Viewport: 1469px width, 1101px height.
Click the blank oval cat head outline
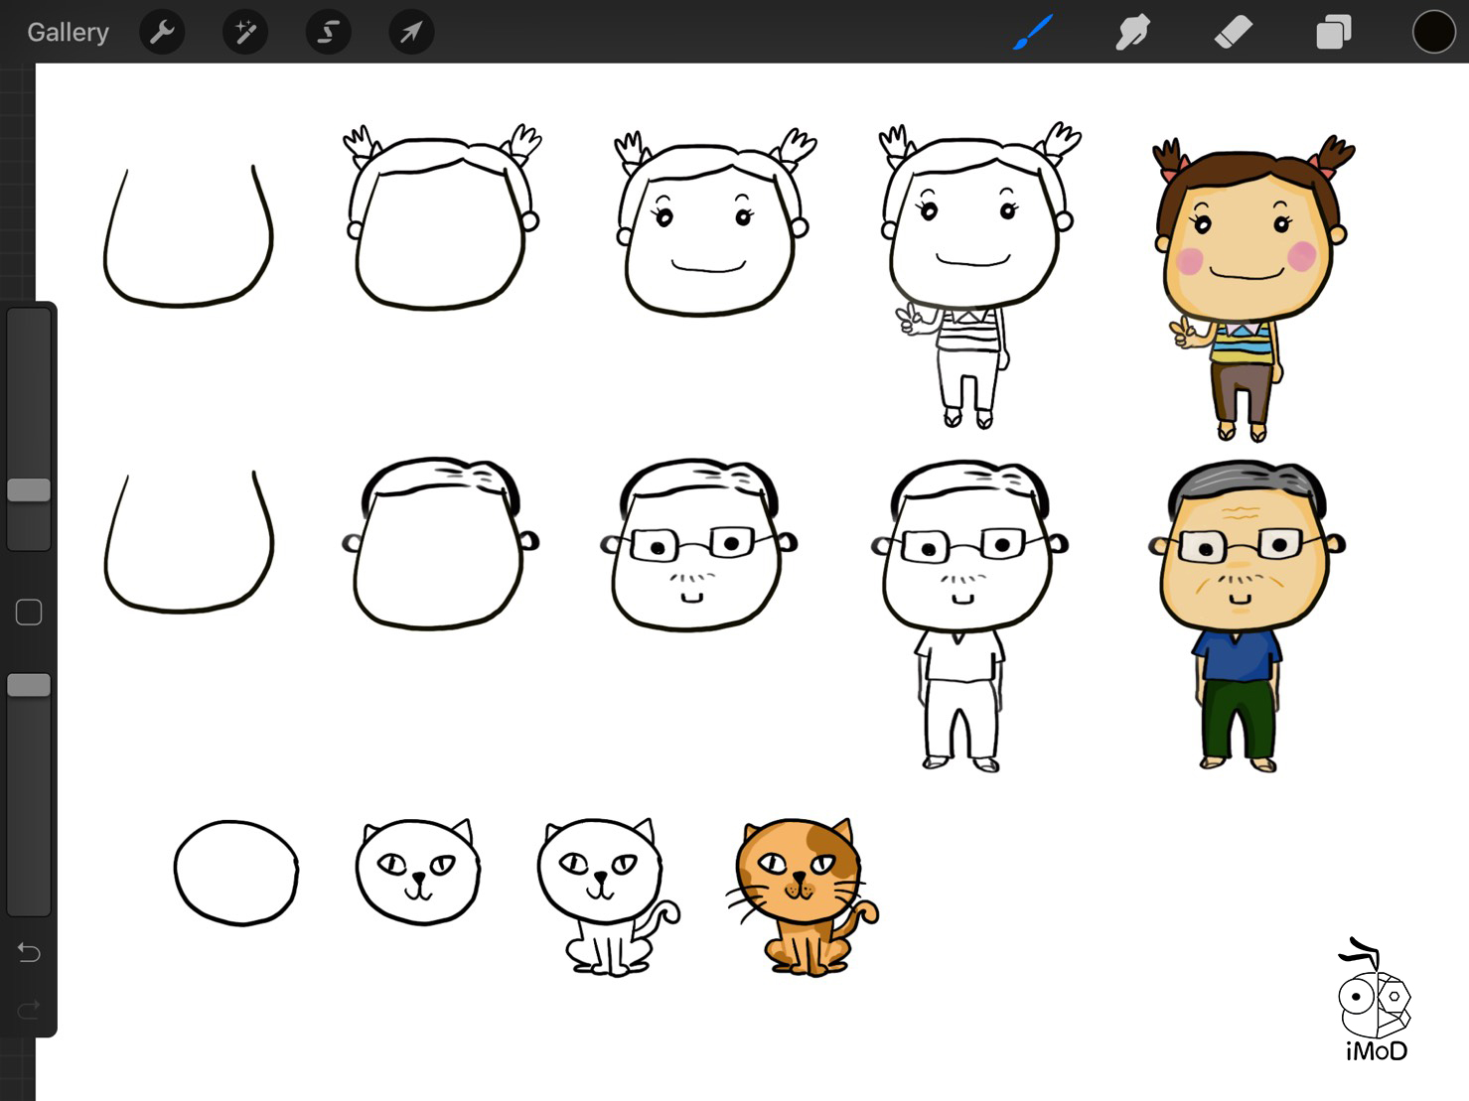coord(236,873)
